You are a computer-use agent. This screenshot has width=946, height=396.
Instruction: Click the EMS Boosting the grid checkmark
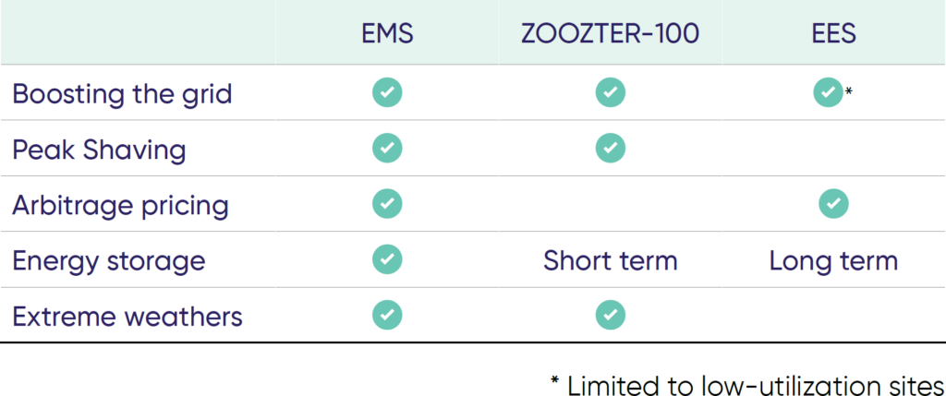387,92
